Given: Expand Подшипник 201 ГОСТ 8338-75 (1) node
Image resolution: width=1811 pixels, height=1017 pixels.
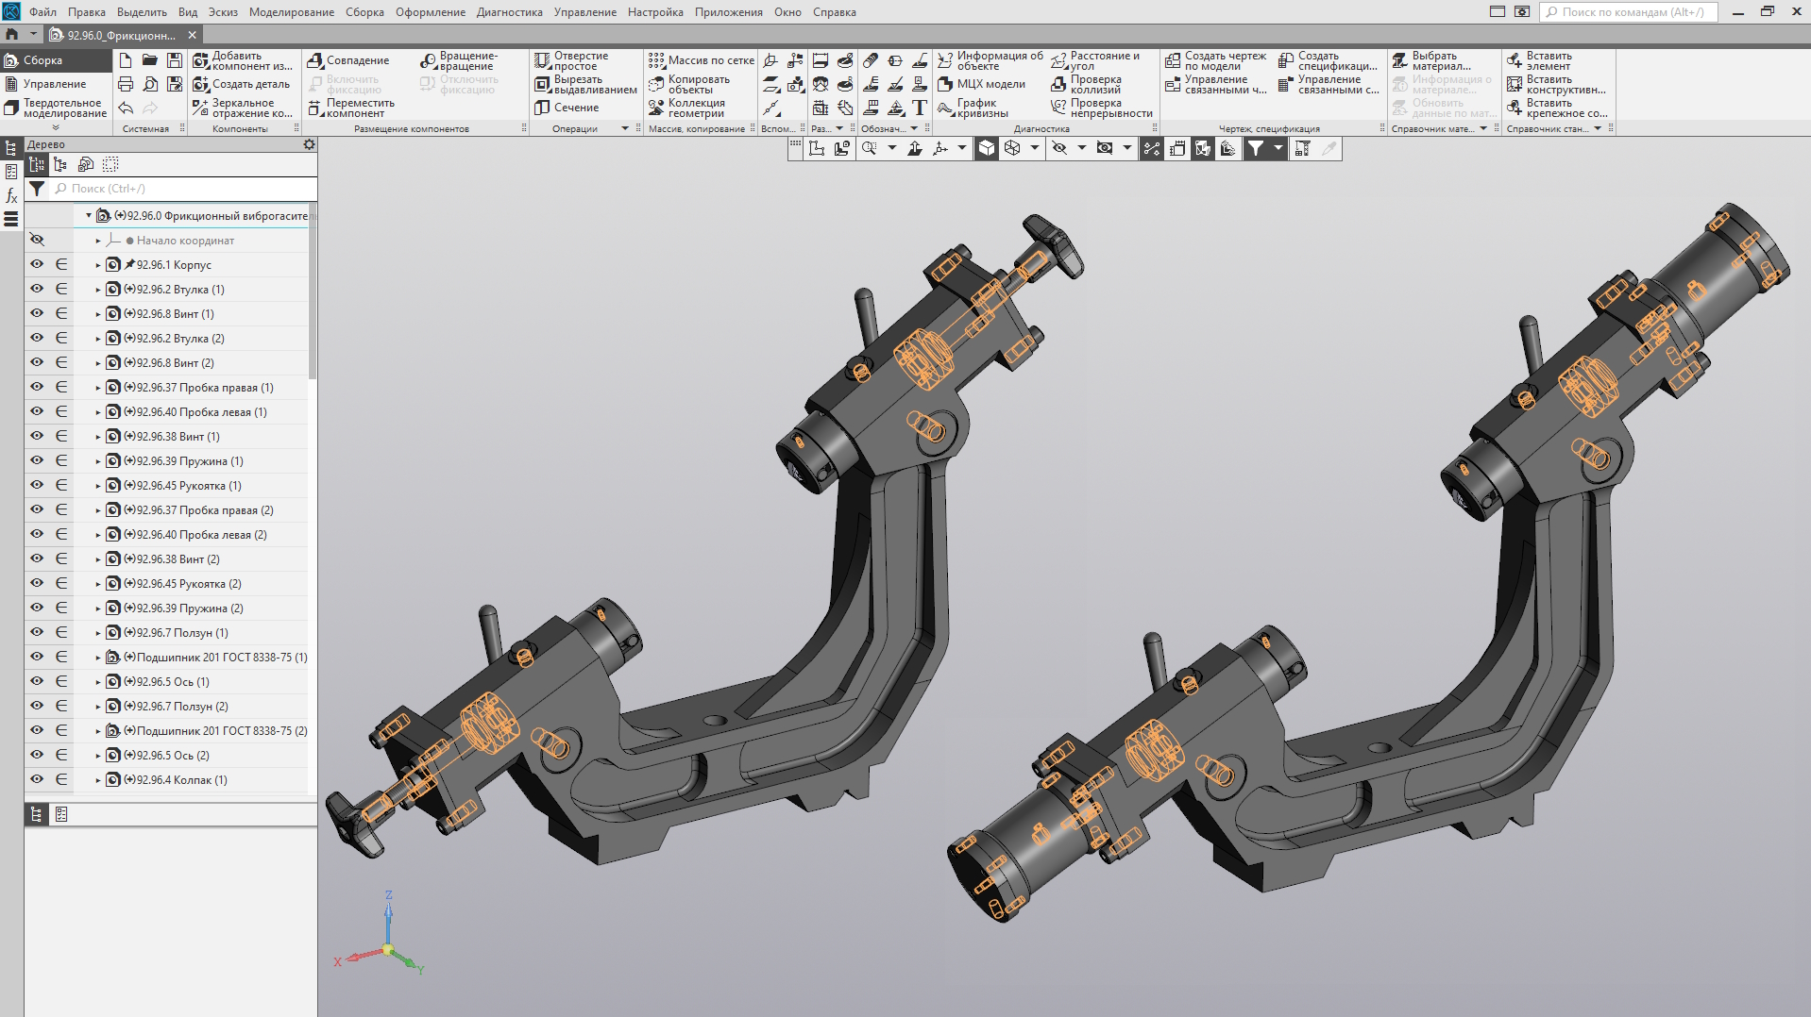Looking at the screenshot, I should (x=97, y=658).
